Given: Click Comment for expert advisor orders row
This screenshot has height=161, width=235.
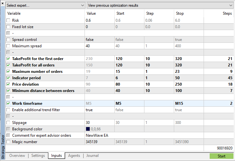Looking at the screenshot, I should (120, 135).
